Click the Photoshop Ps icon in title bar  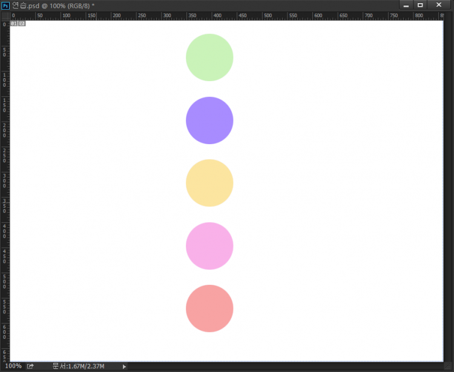[x=5, y=5]
